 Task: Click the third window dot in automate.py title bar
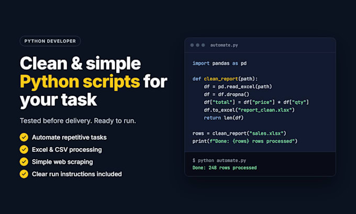[203, 45]
